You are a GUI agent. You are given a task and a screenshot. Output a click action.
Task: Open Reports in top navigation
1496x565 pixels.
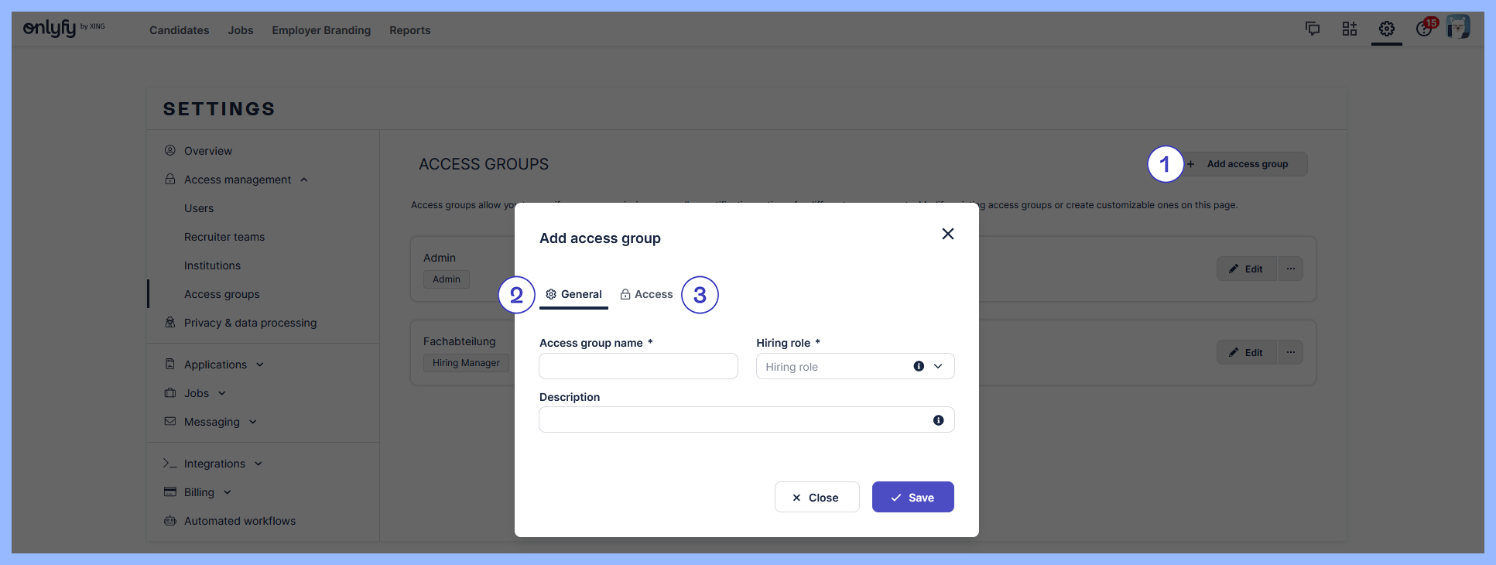(410, 30)
